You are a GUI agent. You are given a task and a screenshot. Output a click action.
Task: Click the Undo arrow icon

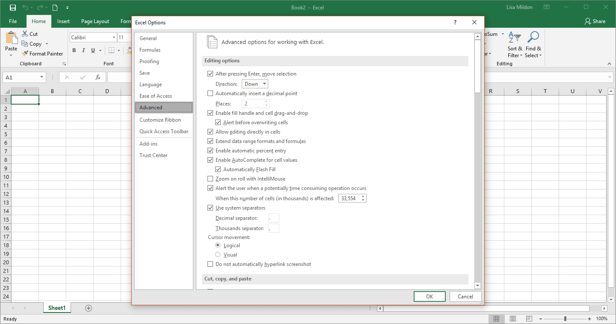25,7
